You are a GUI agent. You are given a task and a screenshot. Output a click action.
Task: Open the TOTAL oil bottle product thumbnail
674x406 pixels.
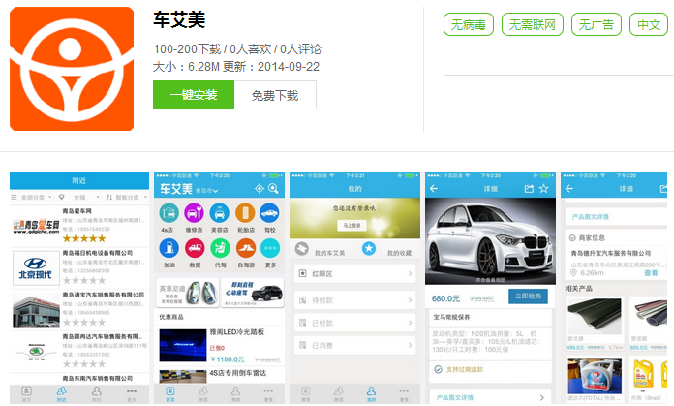click(x=595, y=375)
